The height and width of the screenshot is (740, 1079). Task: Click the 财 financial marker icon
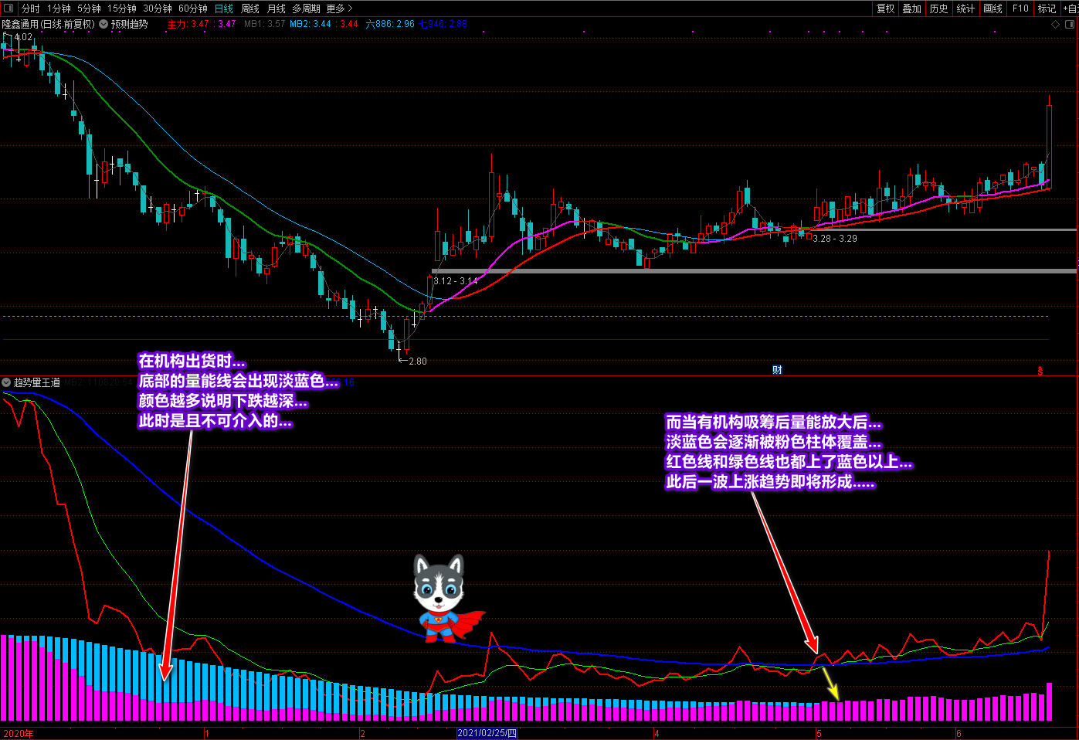click(x=777, y=370)
